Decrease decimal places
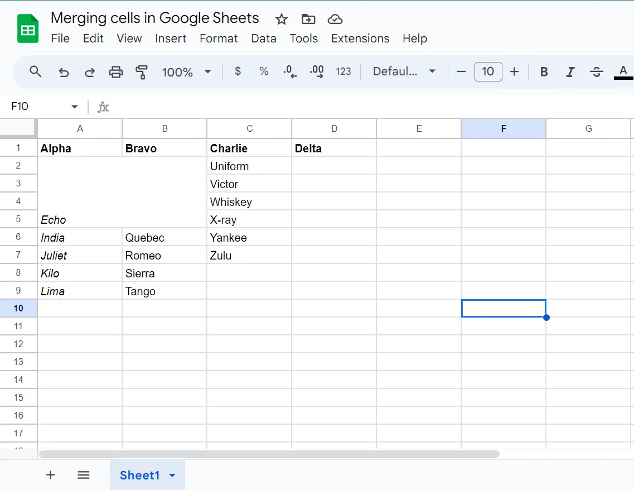The width and height of the screenshot is (634, 490). tap(290, 71)
